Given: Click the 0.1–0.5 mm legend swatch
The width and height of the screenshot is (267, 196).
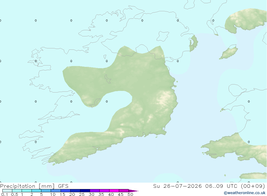Looking at the screenshot, I should point(7,191).
